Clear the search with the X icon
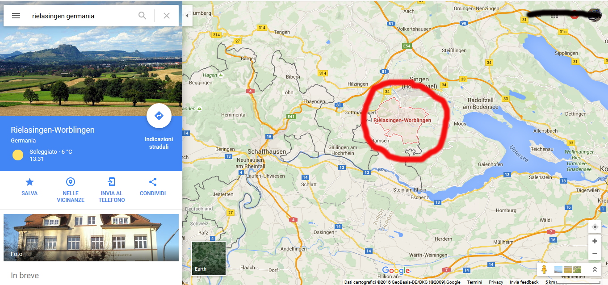This screenshot has height=285, width=608. pyautogui.click(x=167, y=16)
